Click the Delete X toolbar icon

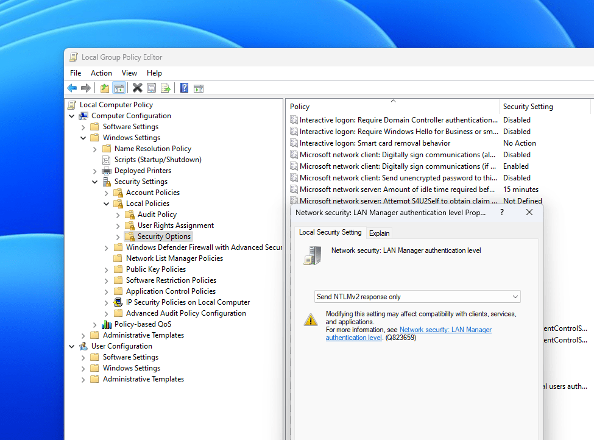point(138,88)
